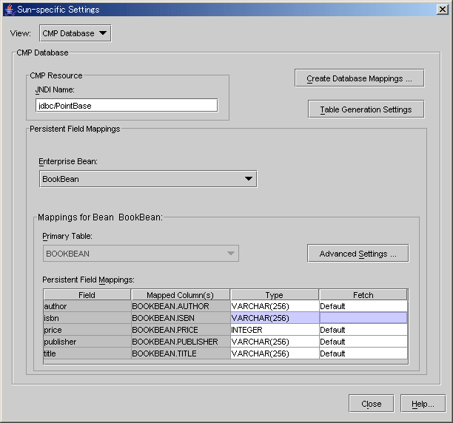Screen dimensions: 453x423
Task: Click BOOKBEAN.PRICE mapped column cell
Action: point(181,330)
